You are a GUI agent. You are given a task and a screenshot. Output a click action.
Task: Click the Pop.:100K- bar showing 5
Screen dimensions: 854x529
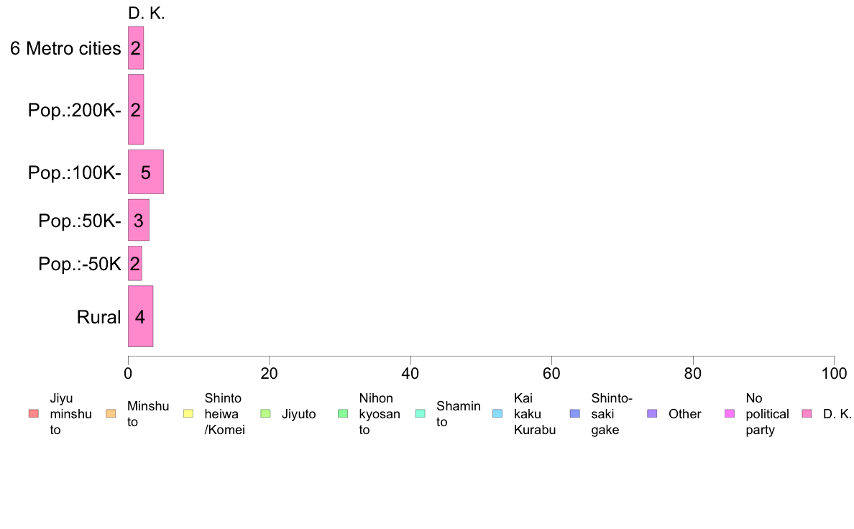[x=145, y=172]
